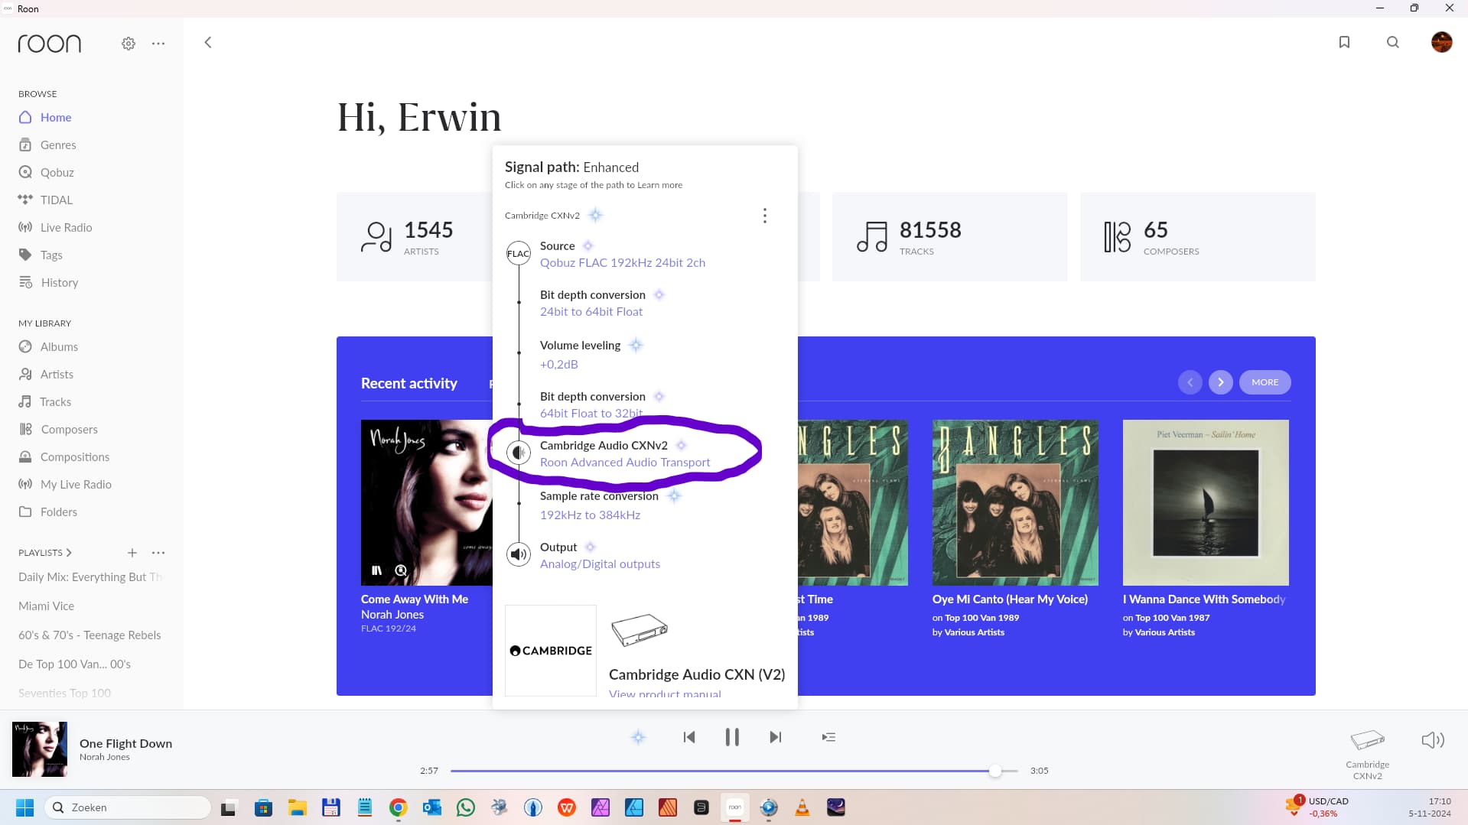The image size is (1468, 825).
Task: Expand the Playlists section chevron
Action: point(69,553)
